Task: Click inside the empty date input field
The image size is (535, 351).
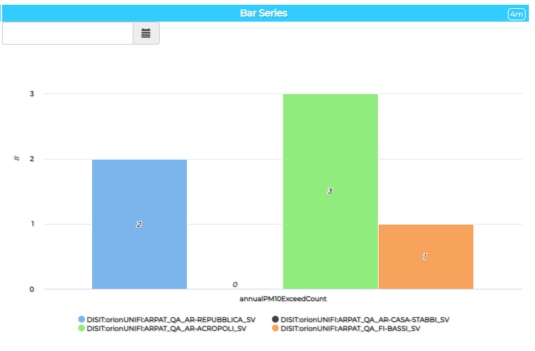Action: (x=68, y=33)
